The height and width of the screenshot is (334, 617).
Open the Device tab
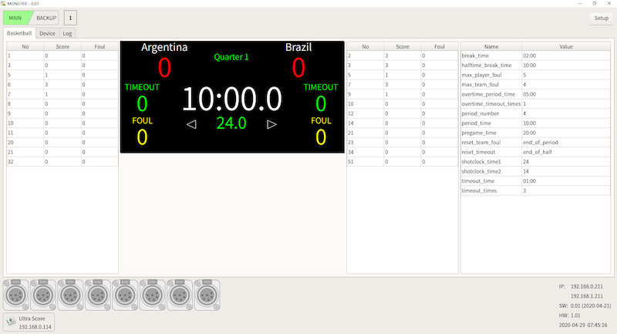(47, 34)
